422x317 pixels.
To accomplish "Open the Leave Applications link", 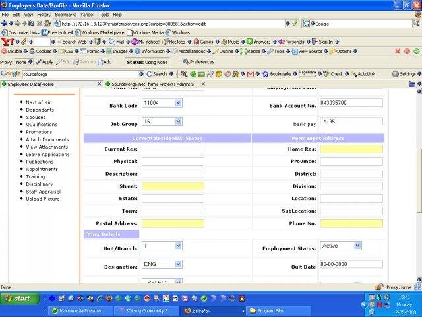I will [x=47, y=154].
